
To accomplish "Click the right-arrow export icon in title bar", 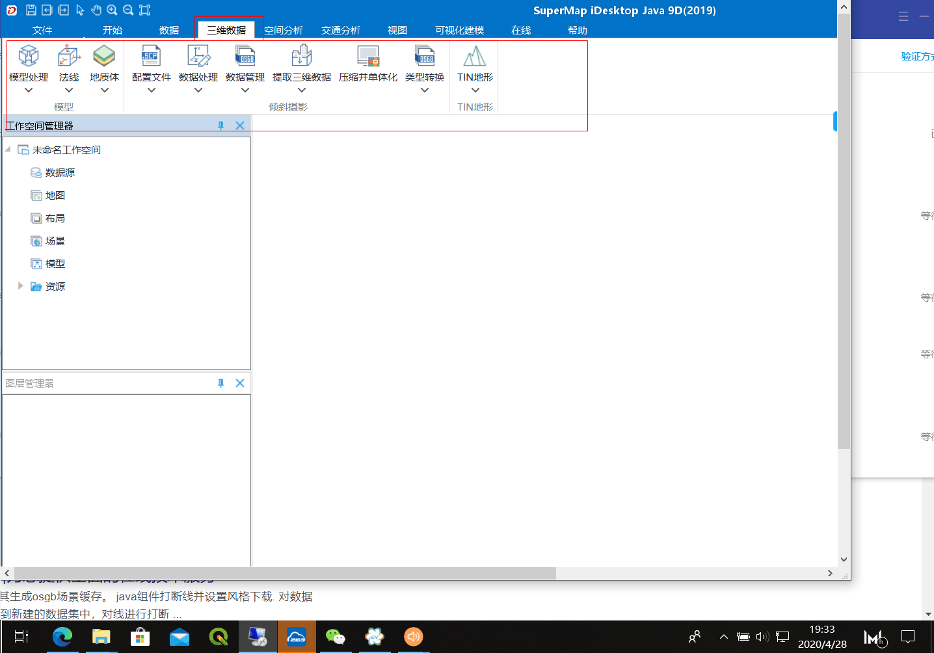I will click(63, 10).
